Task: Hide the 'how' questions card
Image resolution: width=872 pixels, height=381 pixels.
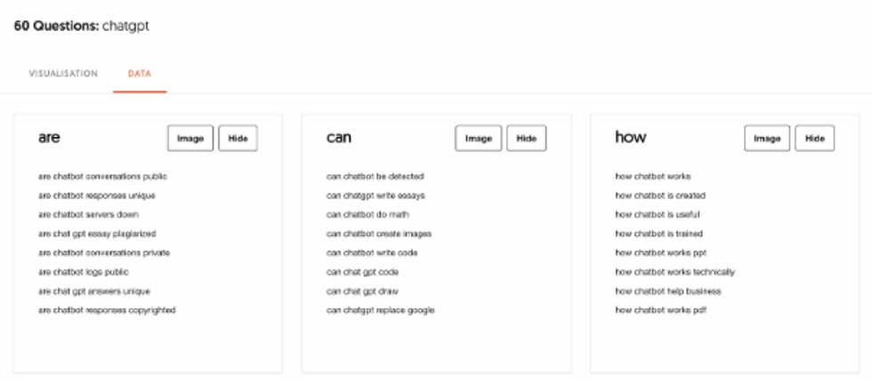Action: 814,139
